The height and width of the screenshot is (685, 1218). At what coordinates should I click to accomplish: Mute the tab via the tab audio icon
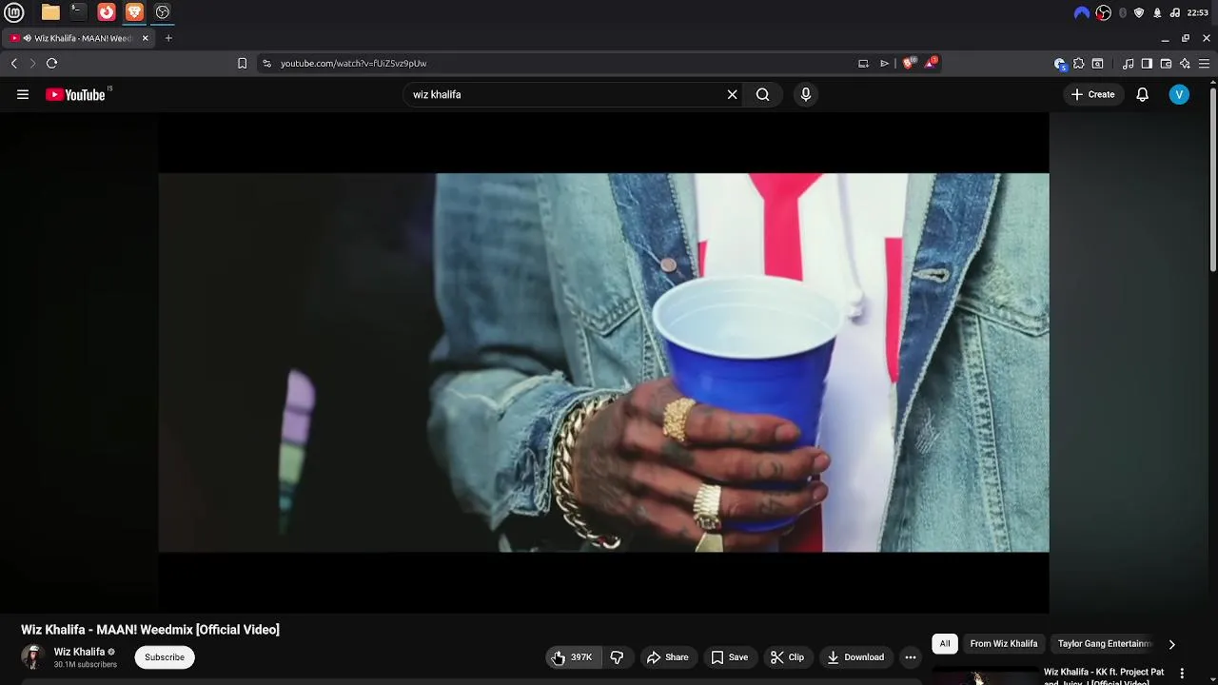[x=27, y=38]
